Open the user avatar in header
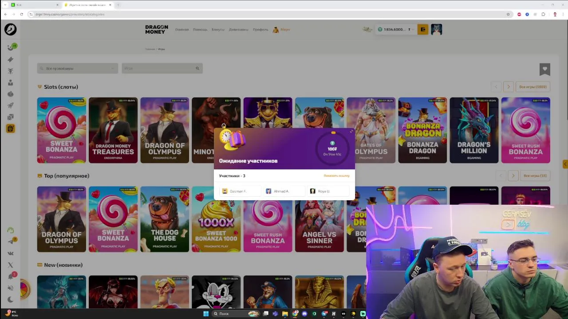 tap(436, 29)
